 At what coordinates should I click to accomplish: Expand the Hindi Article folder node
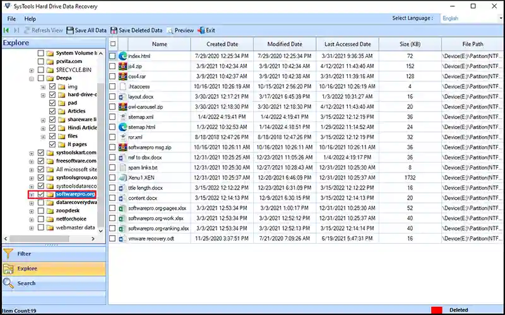pos(43,129)
